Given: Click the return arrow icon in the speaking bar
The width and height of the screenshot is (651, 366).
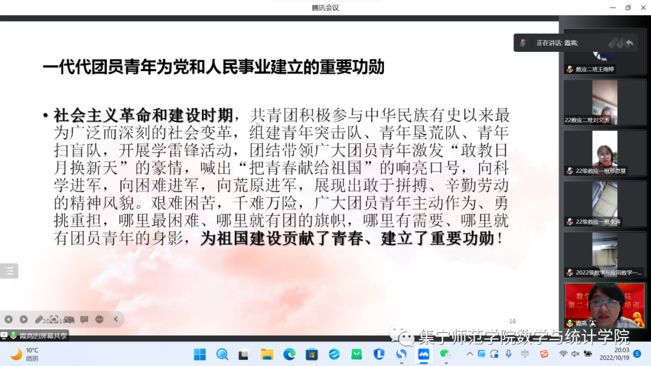Looking at the screenshot, I should point(629,43).
